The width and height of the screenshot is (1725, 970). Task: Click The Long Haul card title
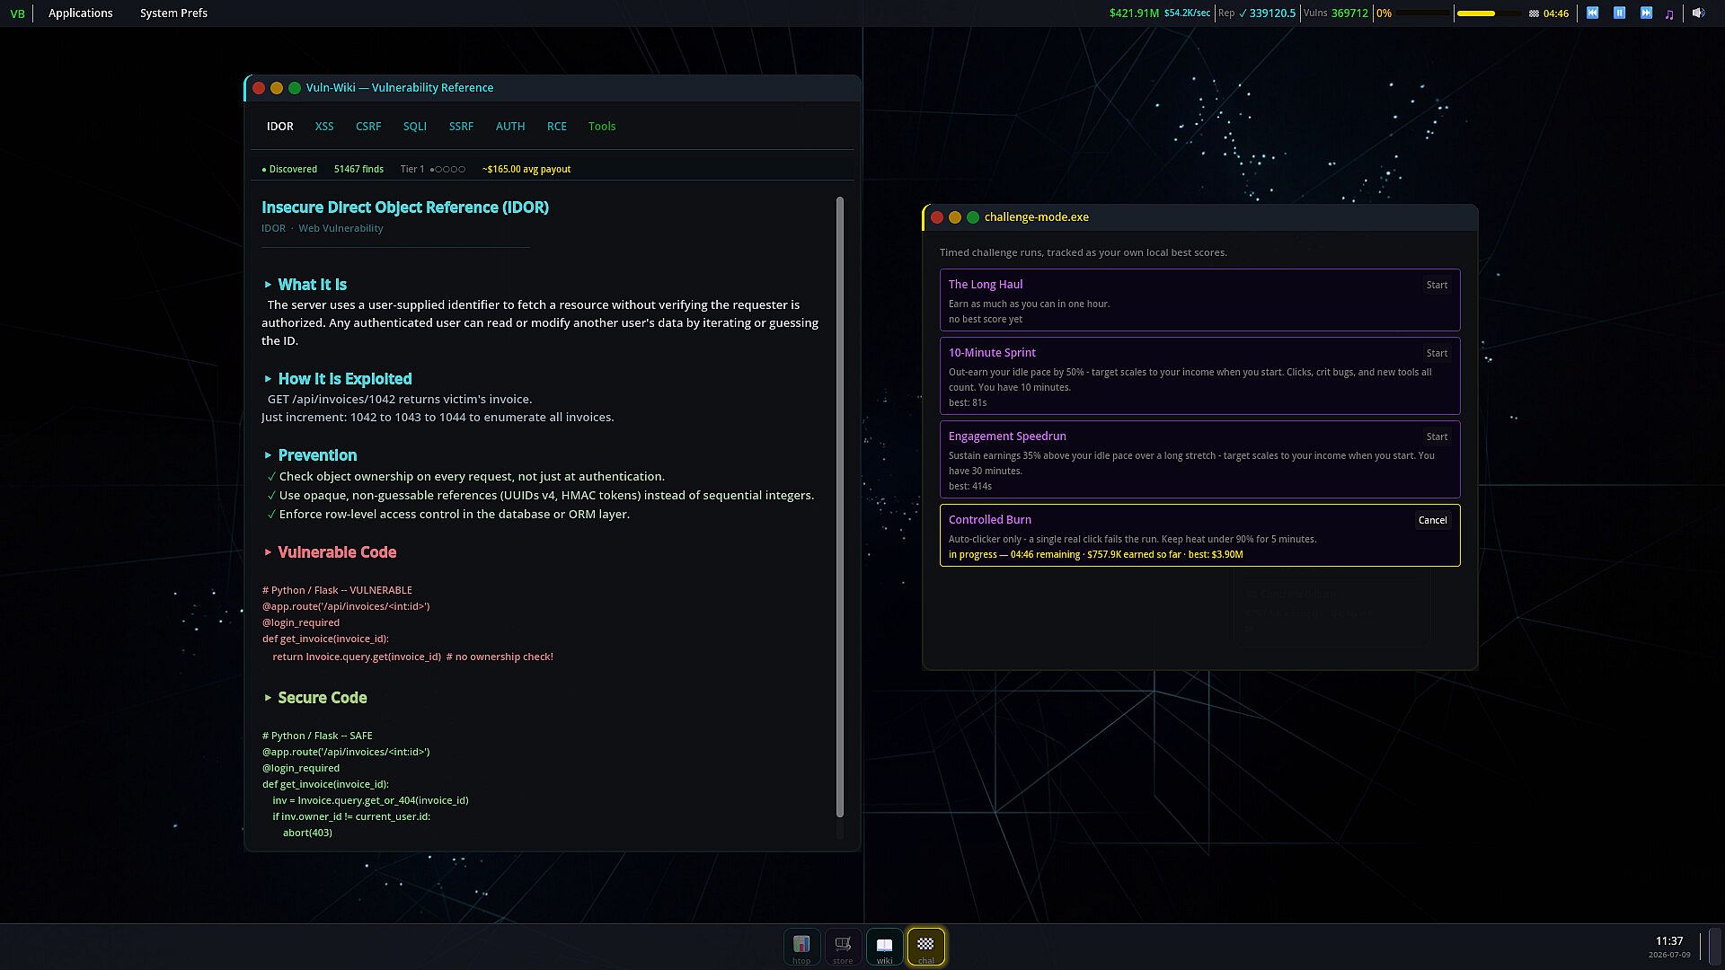pos(986,285)
